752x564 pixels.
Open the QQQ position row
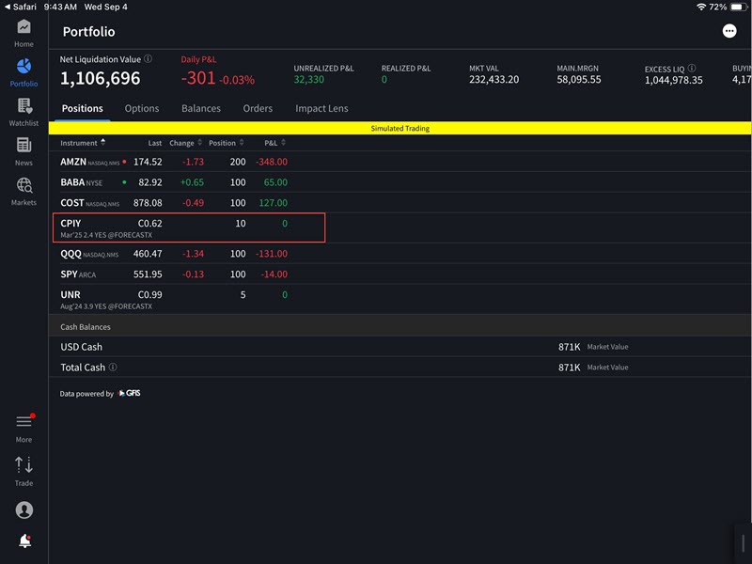(x=399, y=254)
